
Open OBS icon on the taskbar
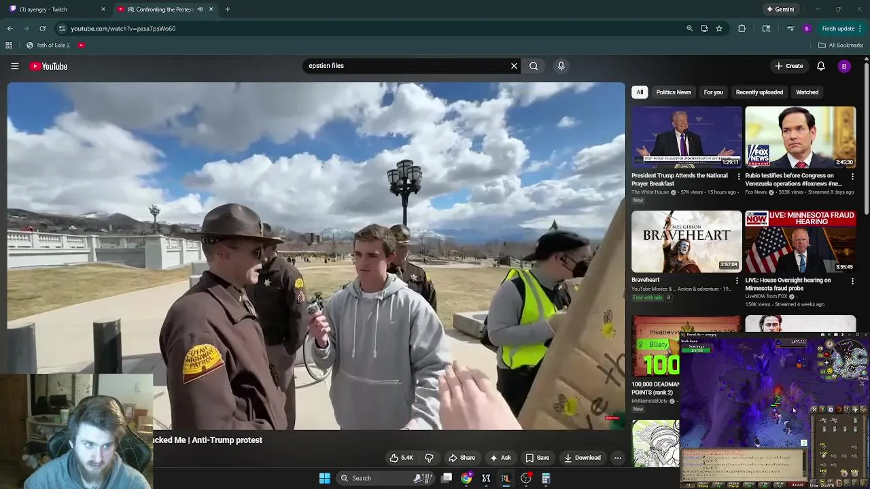pyautogui.click(x=526, y=478)
